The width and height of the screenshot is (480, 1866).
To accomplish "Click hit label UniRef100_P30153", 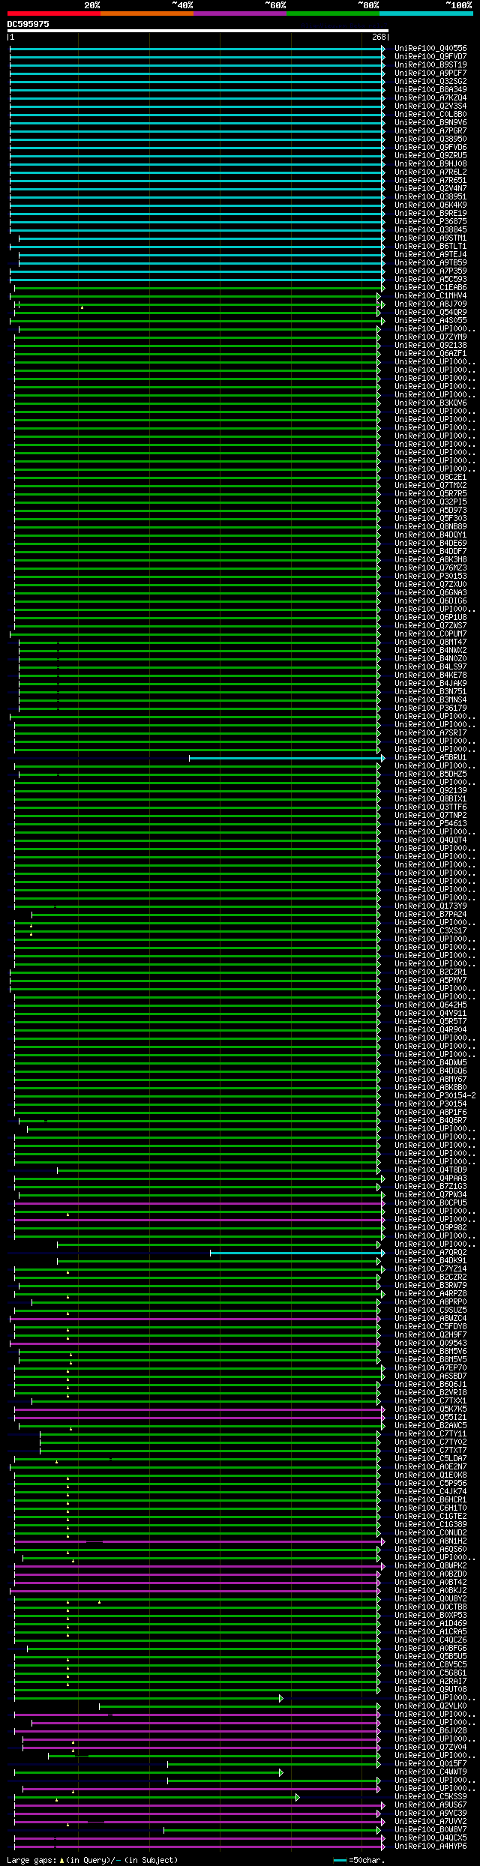I will click(430, 577).
